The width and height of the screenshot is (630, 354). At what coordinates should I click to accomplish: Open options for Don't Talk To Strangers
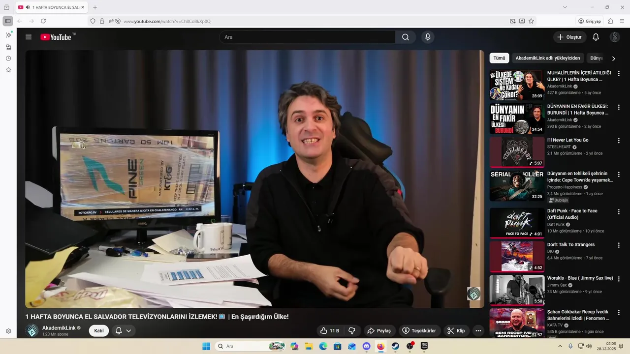click(619, 245)
